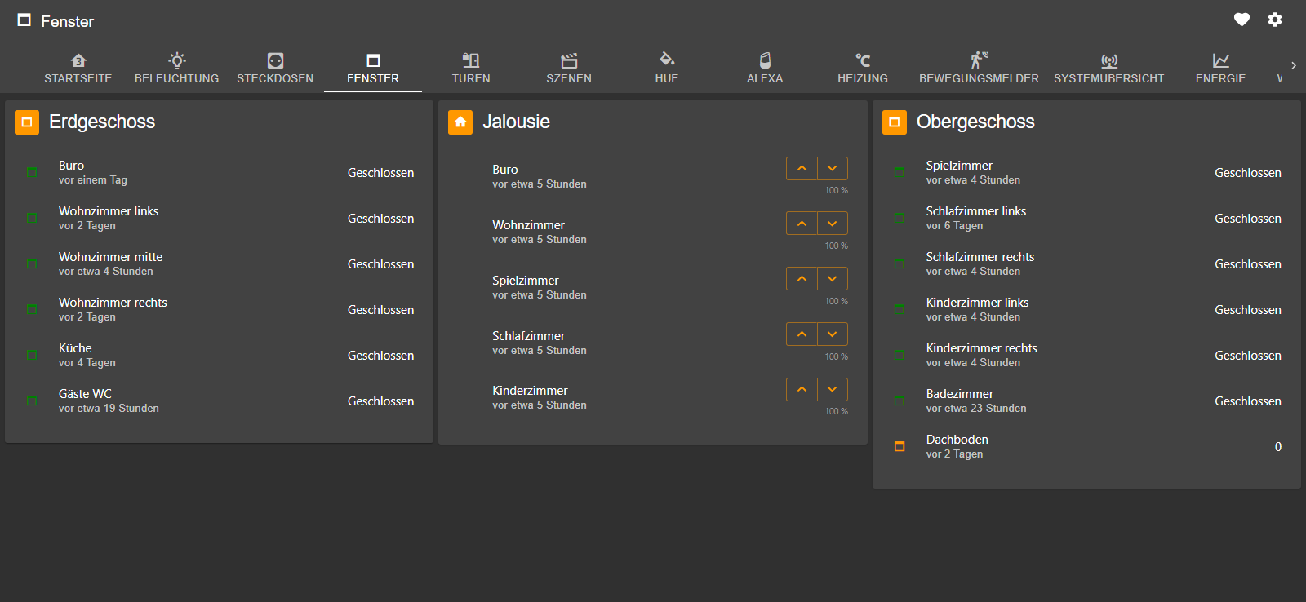Open the Heizung tab

coord(863,69)
